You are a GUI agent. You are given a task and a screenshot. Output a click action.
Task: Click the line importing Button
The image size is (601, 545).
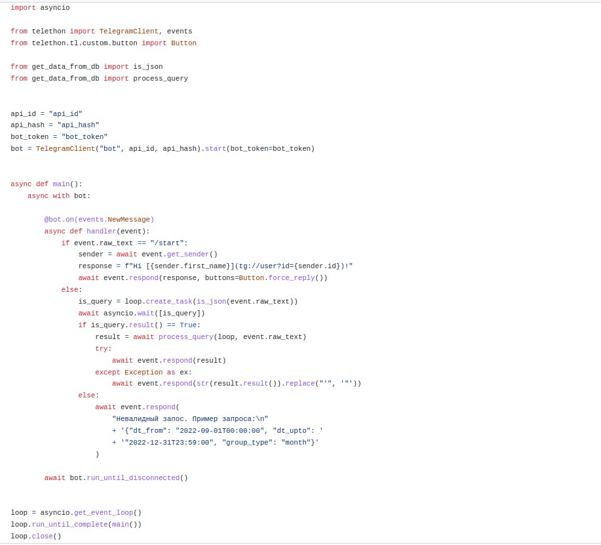[104, 43]
